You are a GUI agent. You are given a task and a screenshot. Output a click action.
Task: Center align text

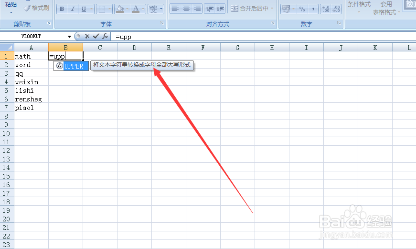[186, 9]
